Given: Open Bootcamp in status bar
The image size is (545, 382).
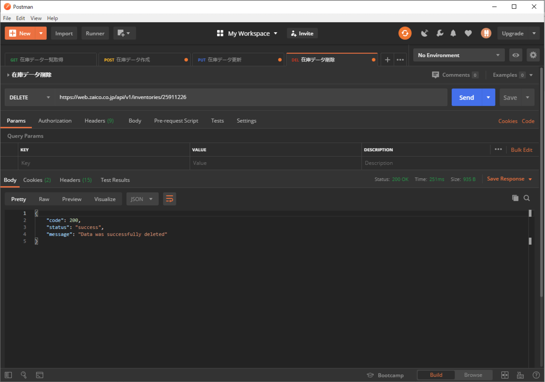Looking at the screenshot, I should point(385,375).
